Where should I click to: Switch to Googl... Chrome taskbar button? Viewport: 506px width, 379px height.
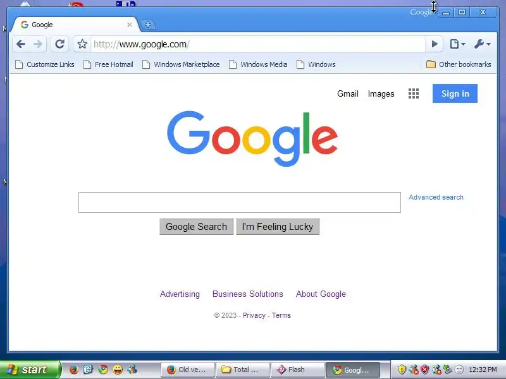click(353, 370)
